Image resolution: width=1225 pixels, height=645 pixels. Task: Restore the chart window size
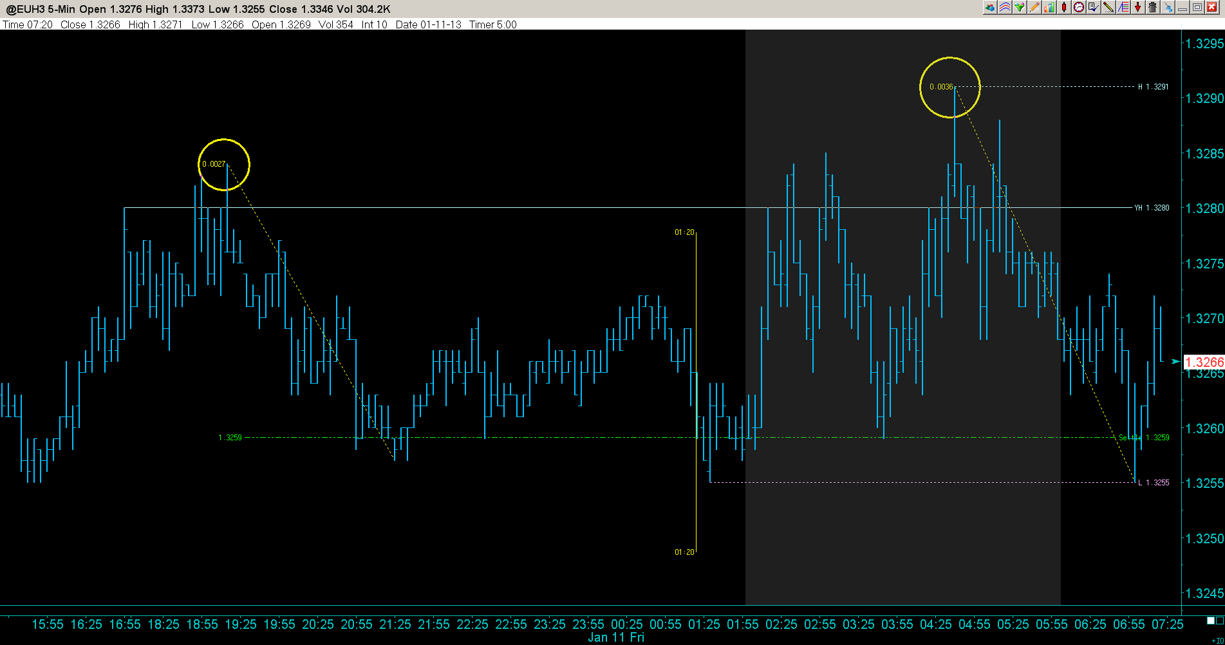pyautogui.click(x=1197, y=7)
